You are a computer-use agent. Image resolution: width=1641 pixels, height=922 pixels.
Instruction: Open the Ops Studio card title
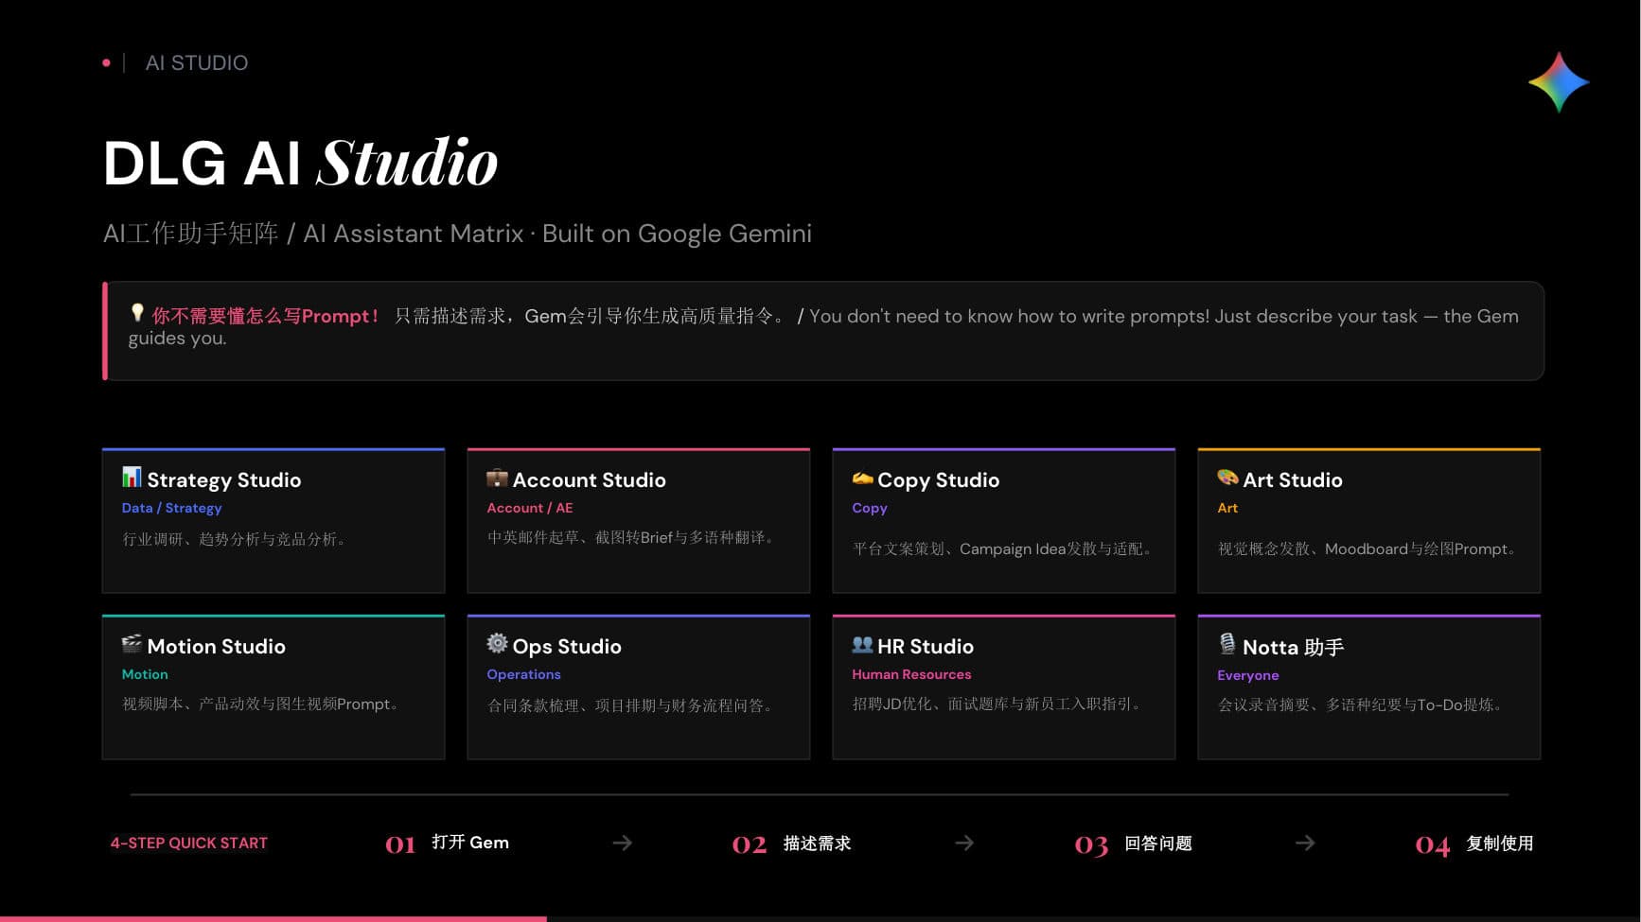566,647
